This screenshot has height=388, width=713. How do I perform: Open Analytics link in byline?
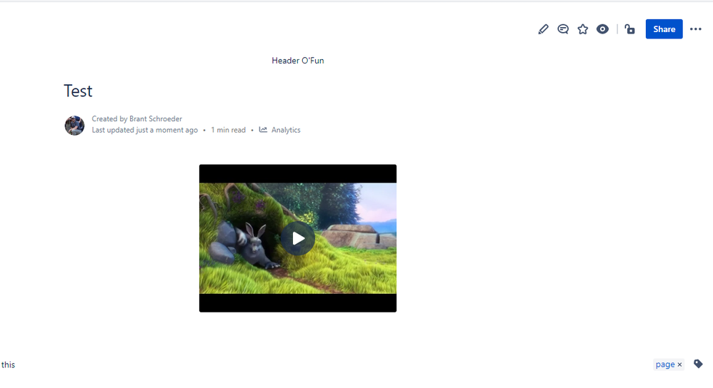pos(286,130)
